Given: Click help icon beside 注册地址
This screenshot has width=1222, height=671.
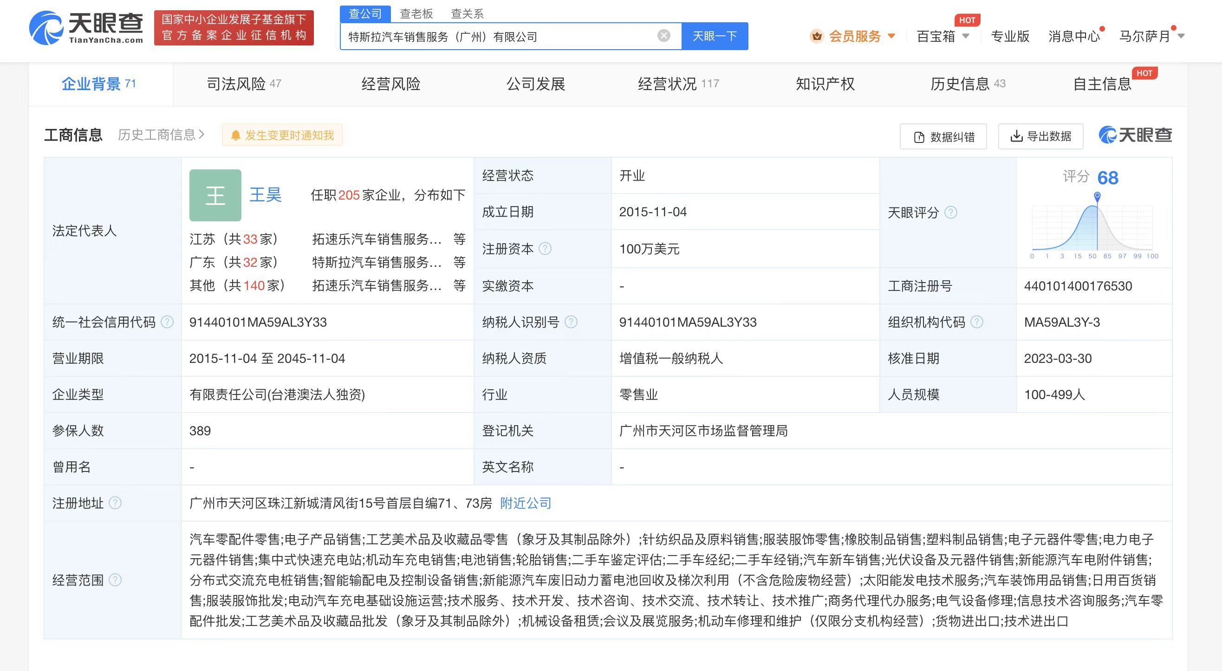Looking at the screenshot, I should 115,503.
